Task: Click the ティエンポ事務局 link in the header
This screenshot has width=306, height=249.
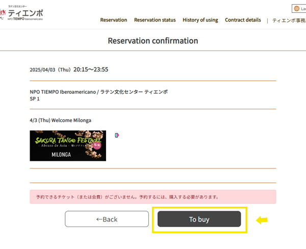Action: tap(289, 20)
